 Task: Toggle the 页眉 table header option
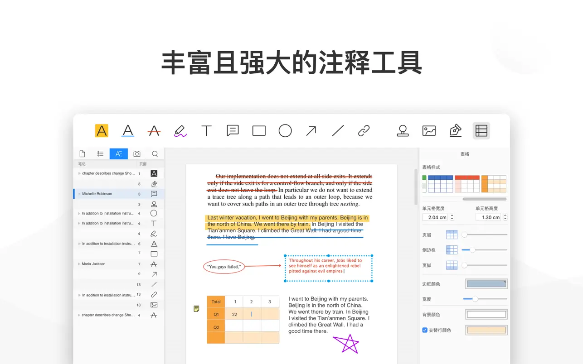tap(452, 234)
